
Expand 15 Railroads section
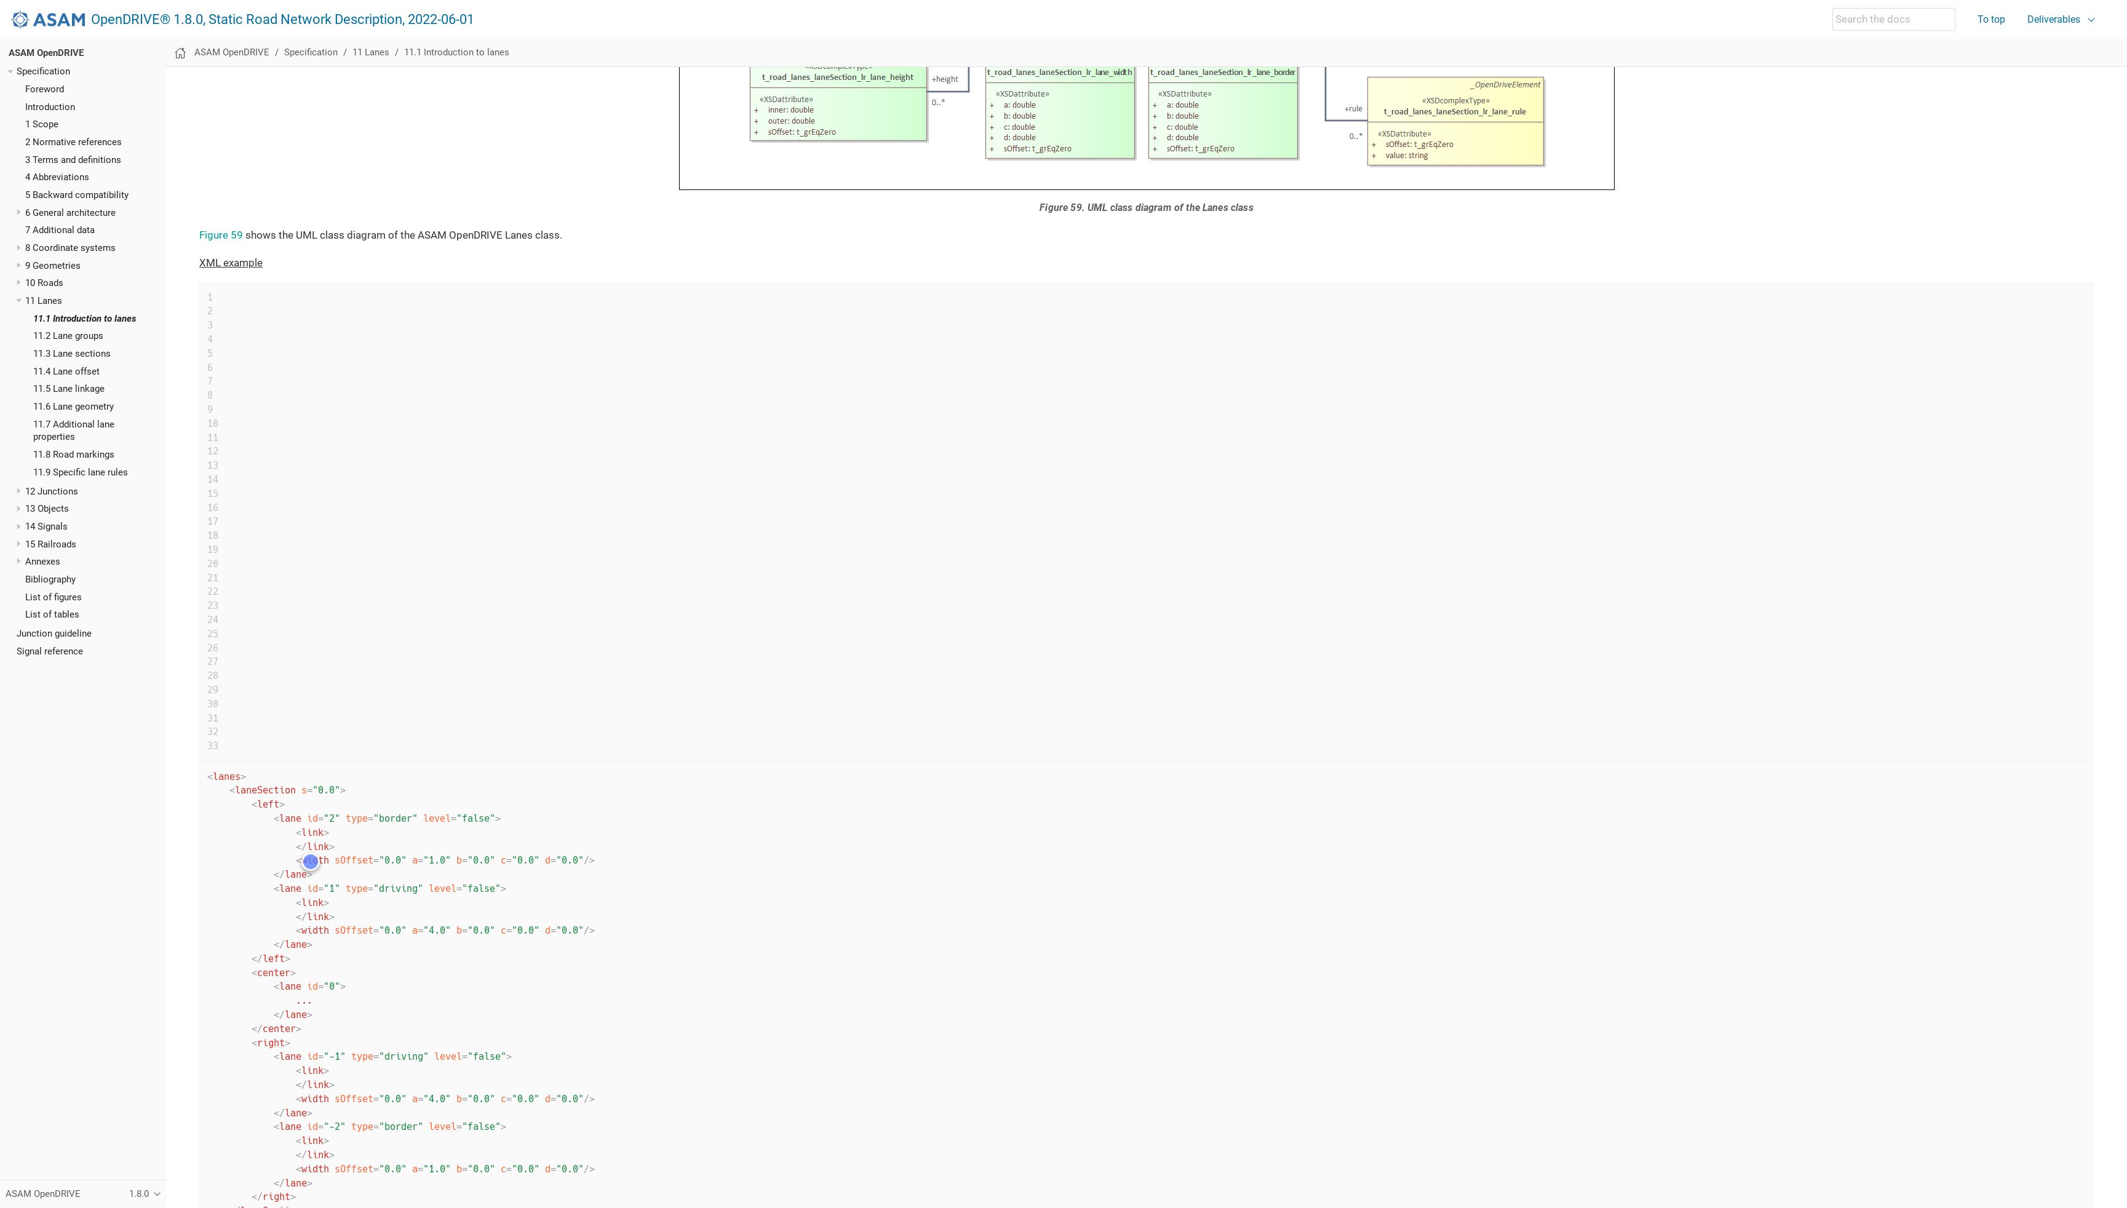tap(18, 544)
